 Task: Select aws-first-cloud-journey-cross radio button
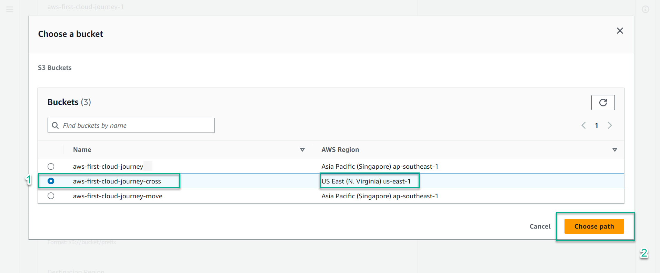click(51, 181)
